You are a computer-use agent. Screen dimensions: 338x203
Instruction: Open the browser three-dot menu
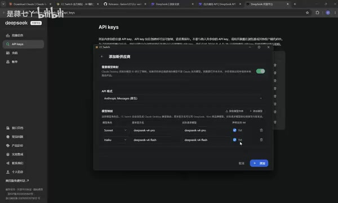coord(335,13)
